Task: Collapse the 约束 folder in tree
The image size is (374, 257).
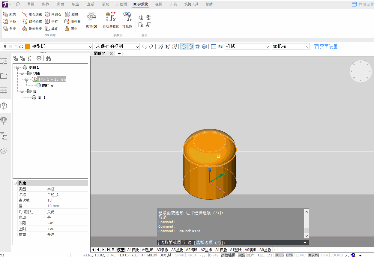Action: point(22,73)
